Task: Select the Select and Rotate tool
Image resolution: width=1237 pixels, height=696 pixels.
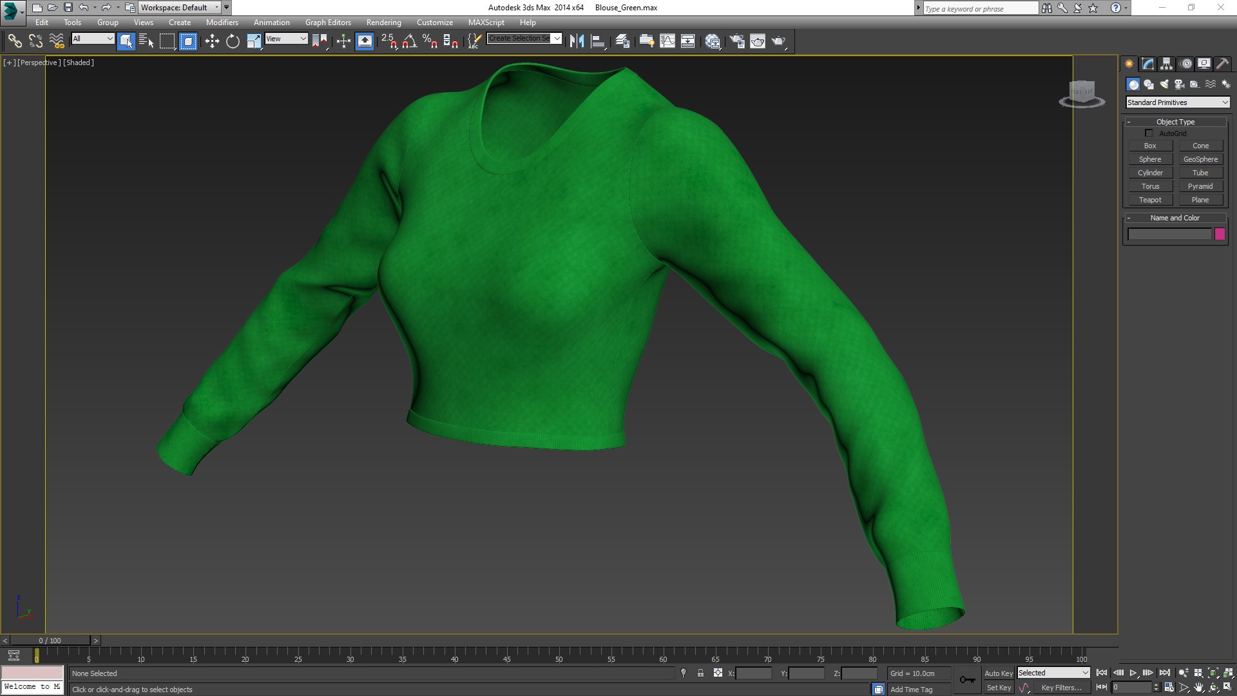Action: [233, 41]
